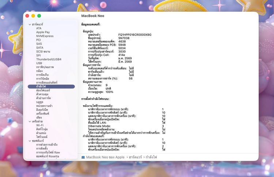Viewport: 274px width, 177px height.
Task: Click first-use date มี.ค. 2569
Action: coord(125,62)
